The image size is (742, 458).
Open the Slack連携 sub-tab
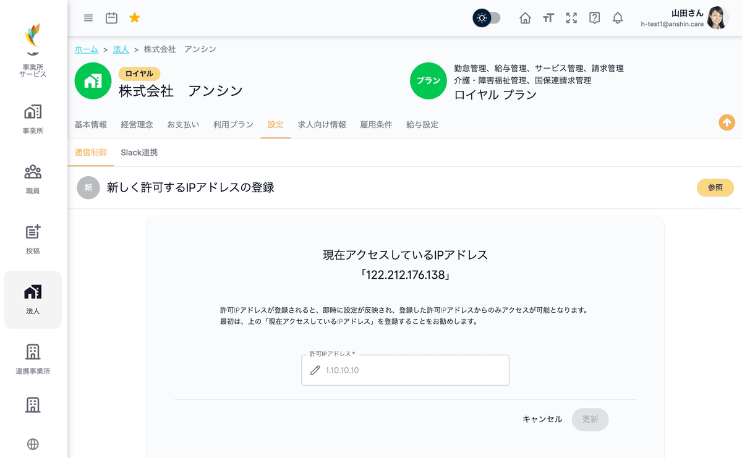click(139, 152)
